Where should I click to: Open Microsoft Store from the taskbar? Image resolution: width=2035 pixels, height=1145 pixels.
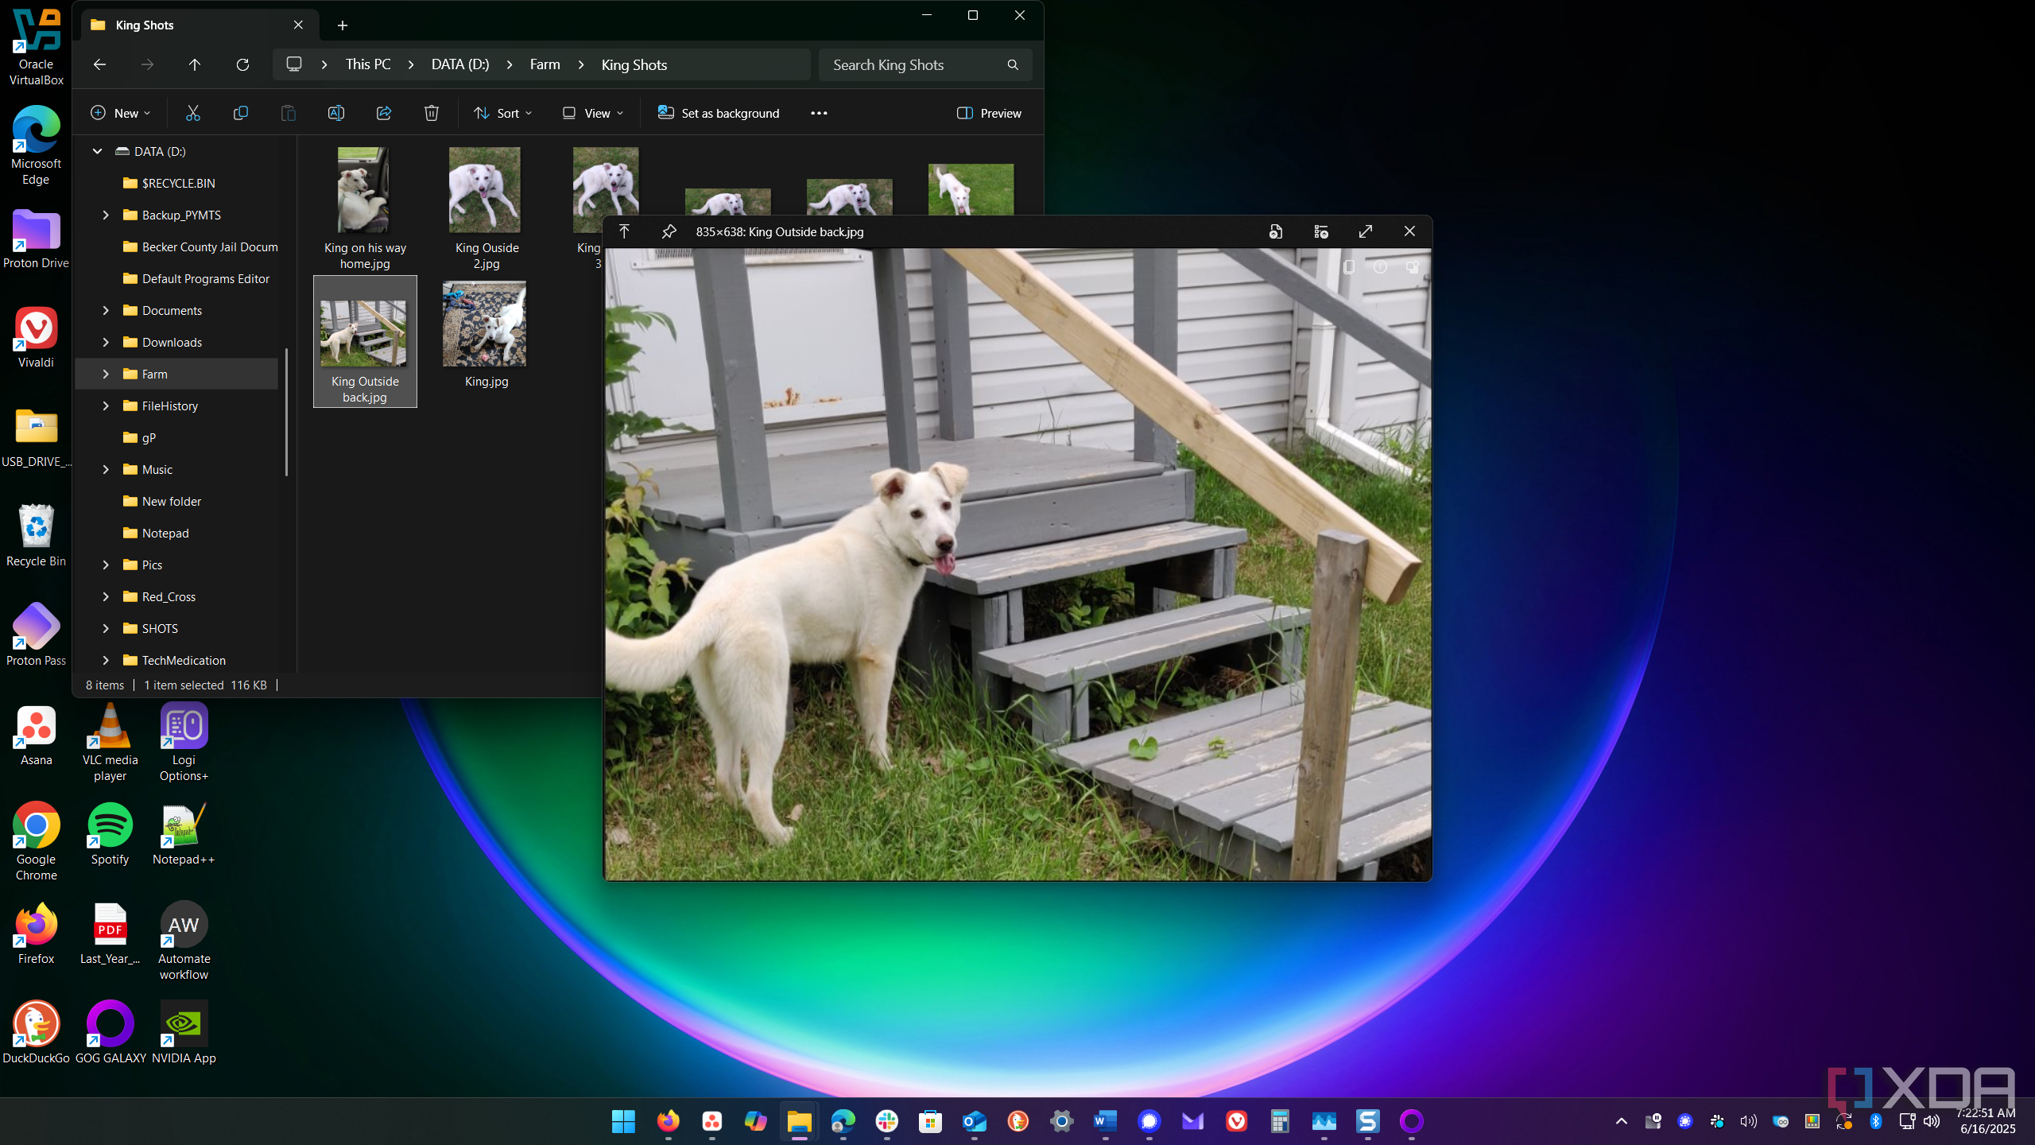click(930, 1121)
